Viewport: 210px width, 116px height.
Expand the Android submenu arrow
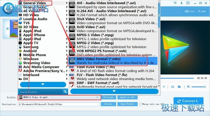[x=67, y=51]
